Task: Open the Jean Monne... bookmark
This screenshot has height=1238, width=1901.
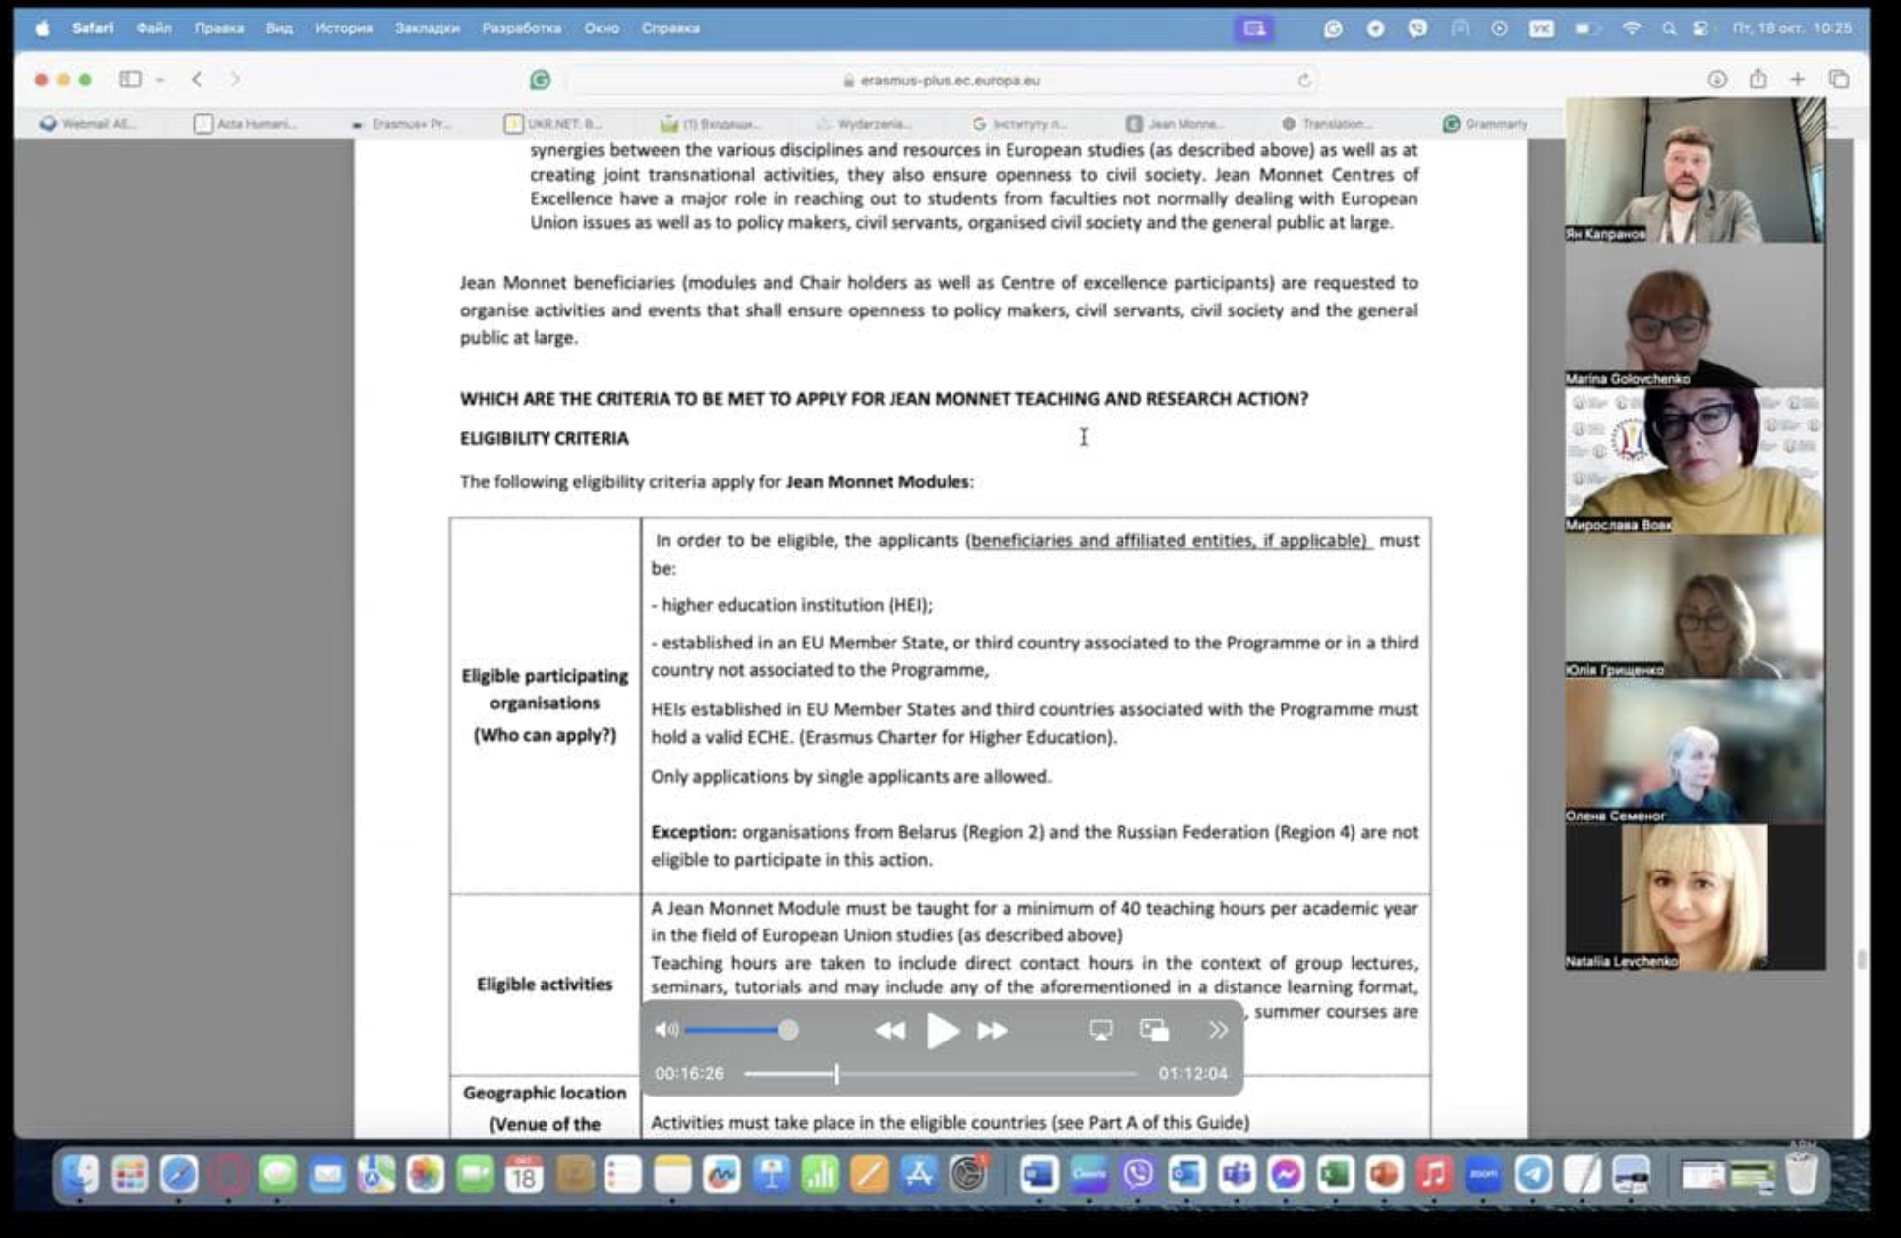Action: pos(1176,124)
